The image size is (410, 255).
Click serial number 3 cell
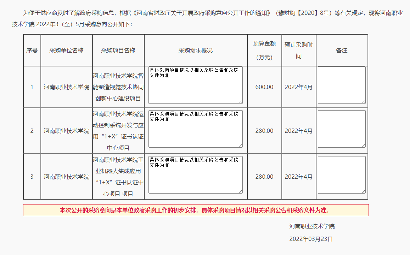tap(32, 177)
